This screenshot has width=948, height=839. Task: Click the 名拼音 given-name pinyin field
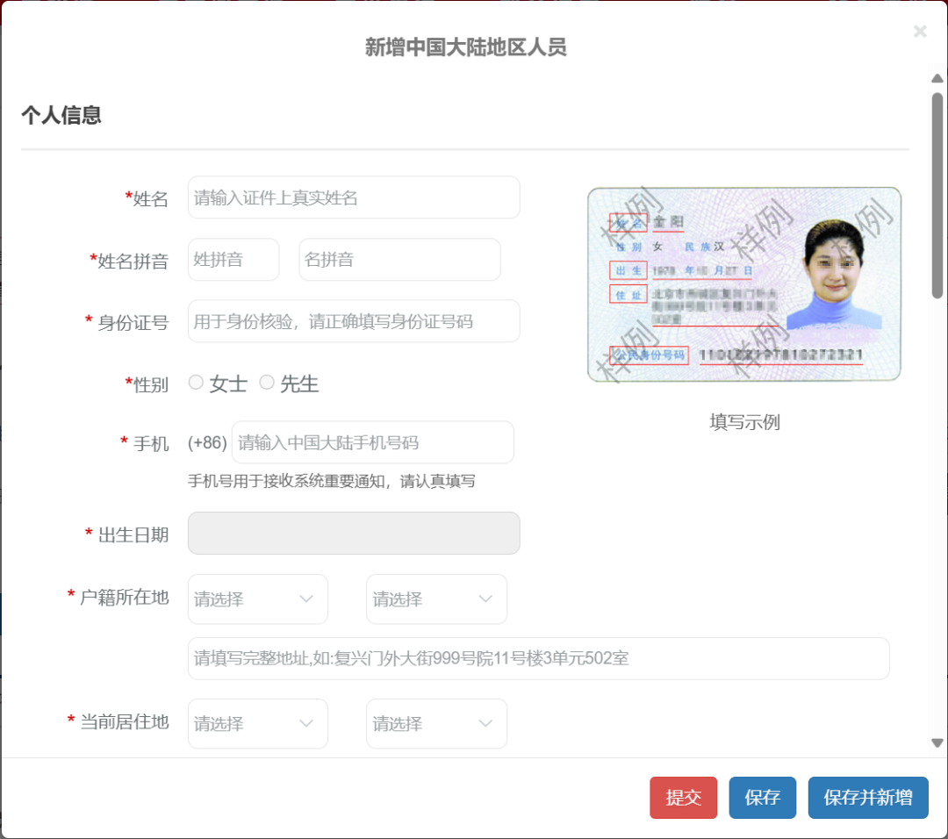point(399,259)
